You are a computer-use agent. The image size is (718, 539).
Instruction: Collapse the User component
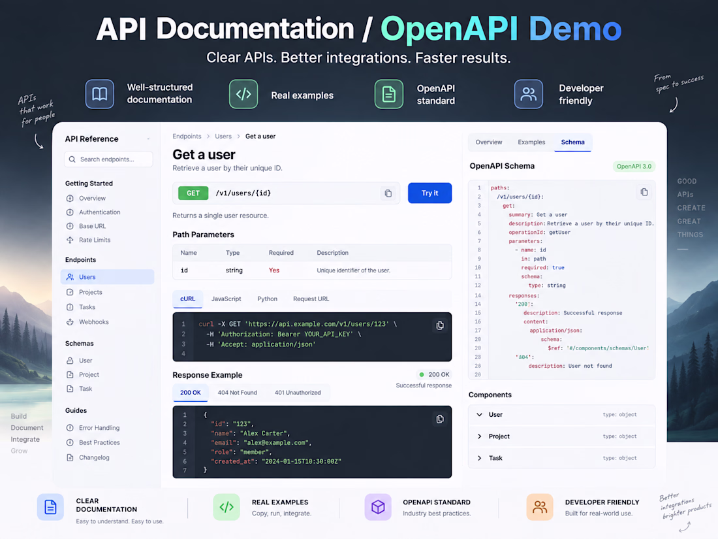point(480,415)
